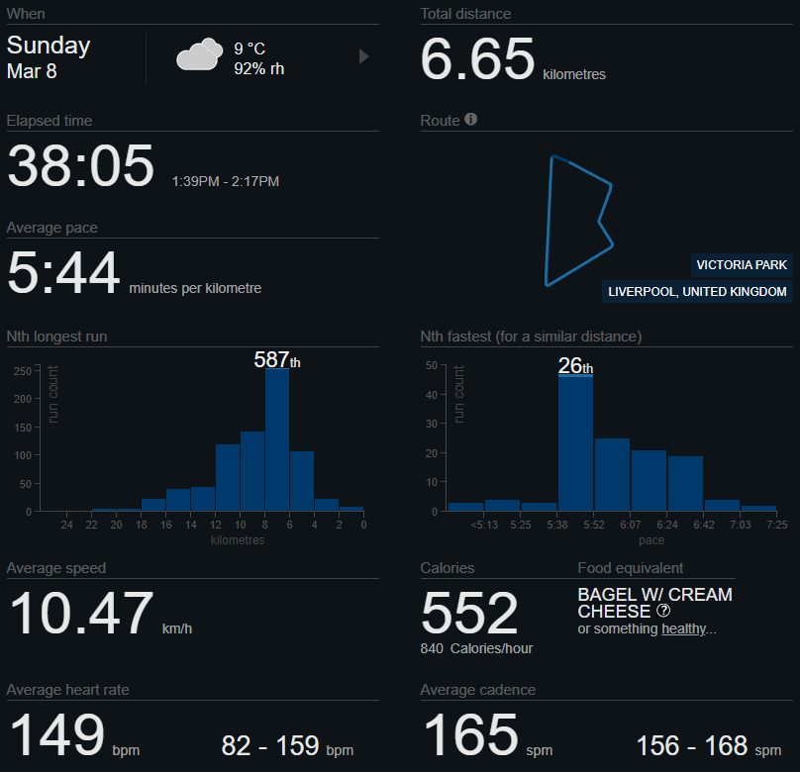800x772 pixels.
Task: Click the 10.47 km/h average speed
Action: pos(82,614)
